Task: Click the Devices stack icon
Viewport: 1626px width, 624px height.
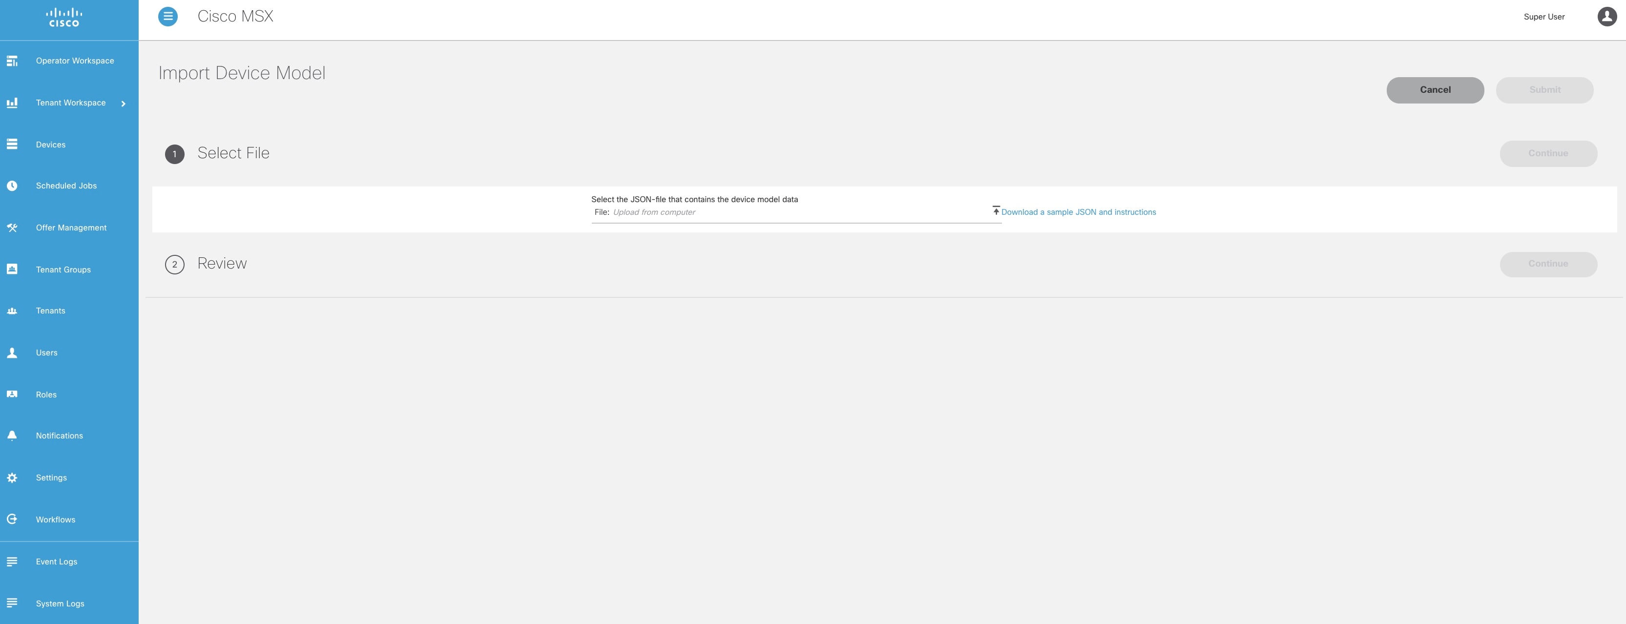Action: pos(12,145)
